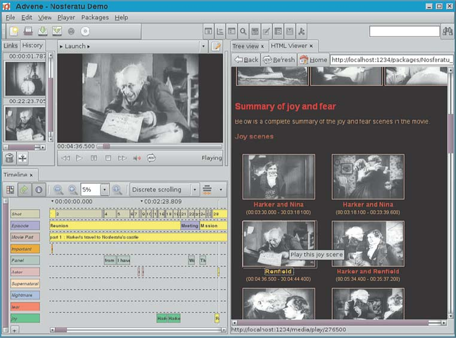Screen dimensions: 456x338
Task: Go to Home in HTML viewer
Action: (313, 60)
